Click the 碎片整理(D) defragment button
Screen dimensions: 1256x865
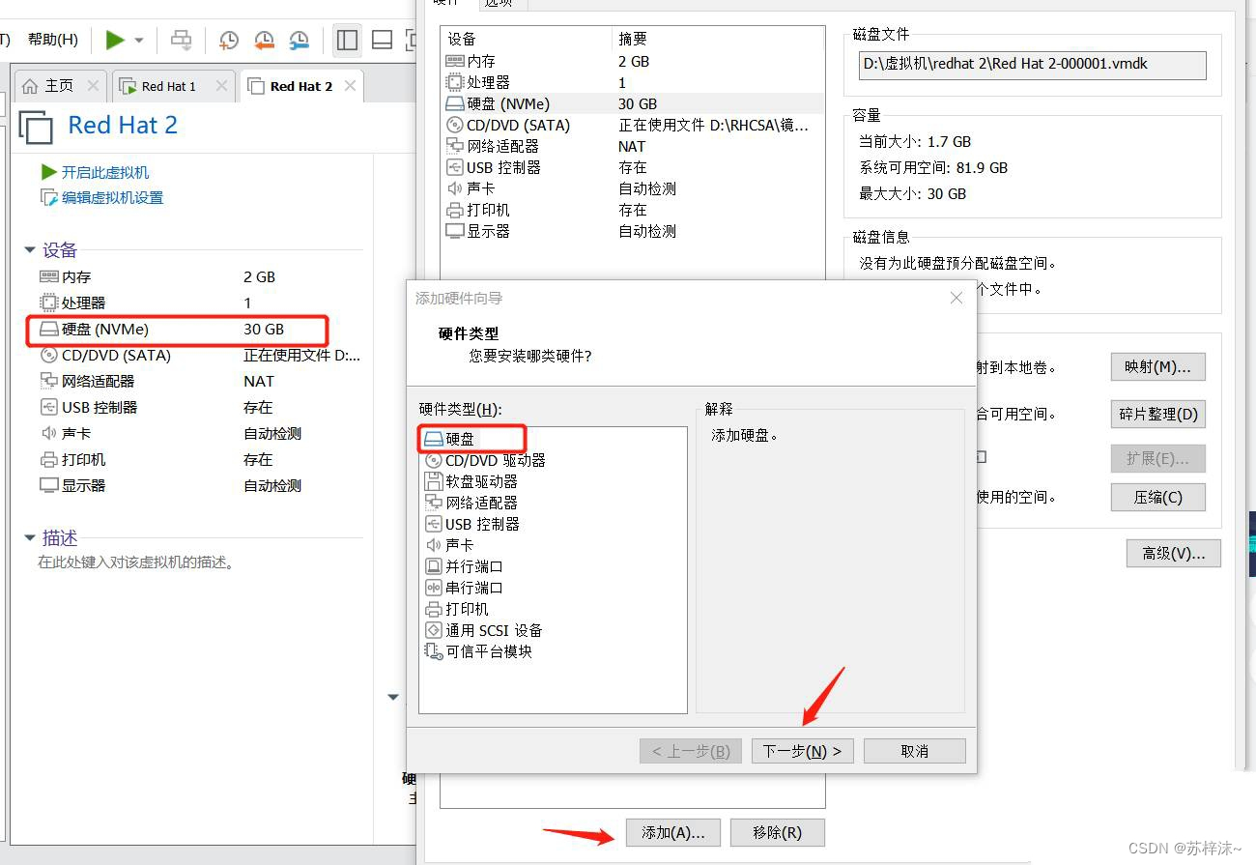1157,414
